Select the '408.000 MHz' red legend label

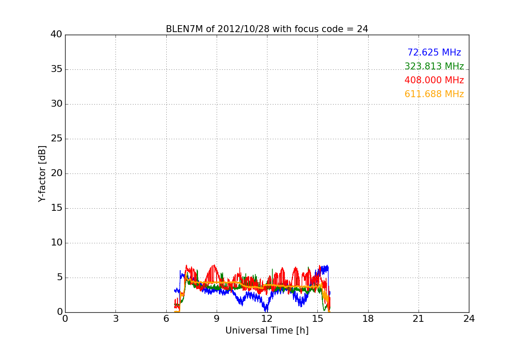coord(434,80)
